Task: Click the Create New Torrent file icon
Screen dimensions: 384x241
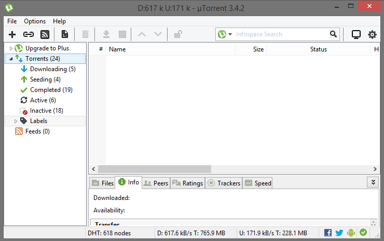Action: (x=65, y=34)
